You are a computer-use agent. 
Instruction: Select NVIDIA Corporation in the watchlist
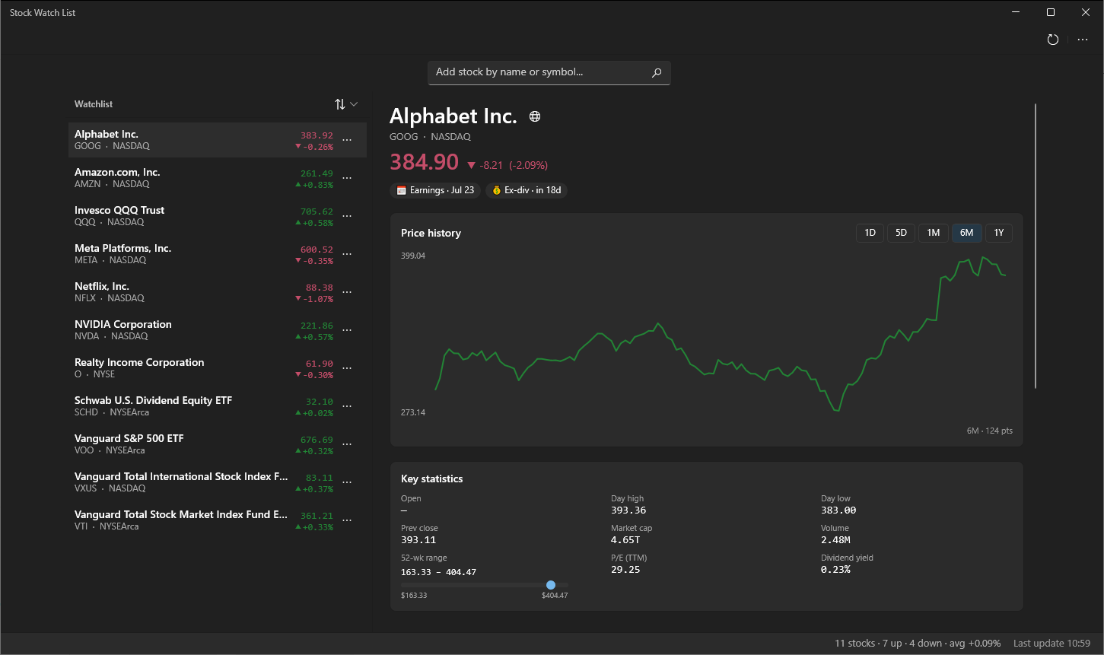(218, 330)
